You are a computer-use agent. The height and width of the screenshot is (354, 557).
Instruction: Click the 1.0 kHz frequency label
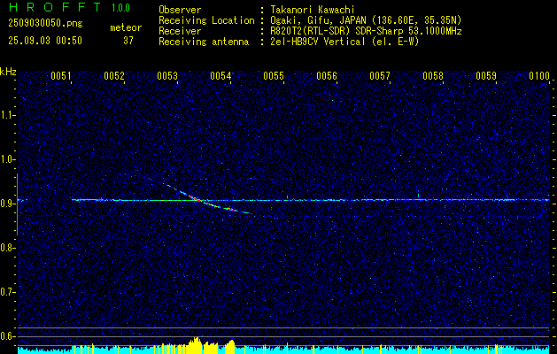[7, 159]
